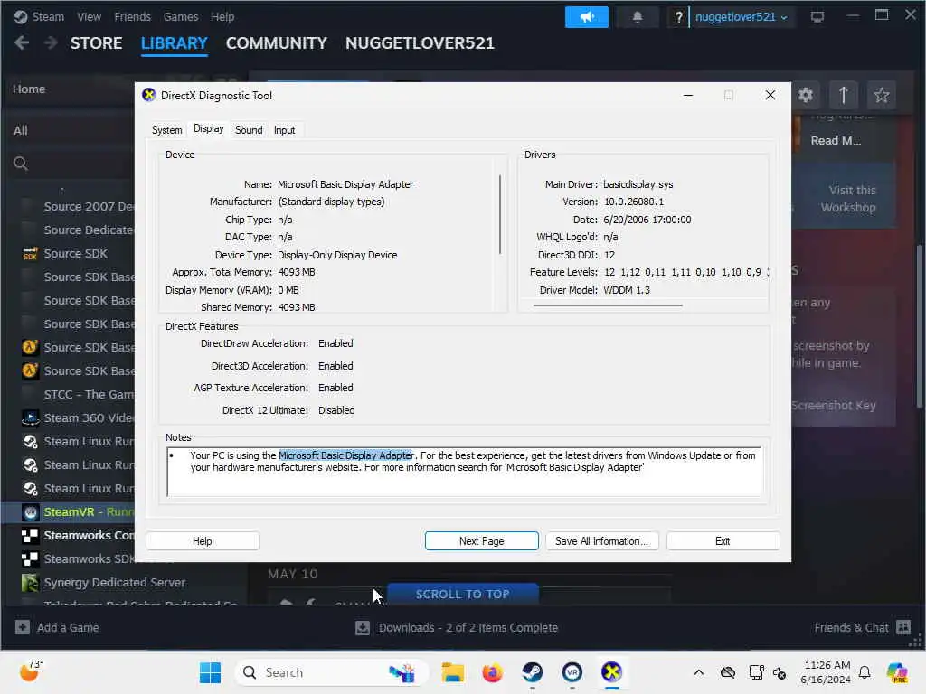Image resolution: width=926 pixels, height=694 pixels.
Task: Open Copilot preview icon in taskbar
Action: (897, 672)
